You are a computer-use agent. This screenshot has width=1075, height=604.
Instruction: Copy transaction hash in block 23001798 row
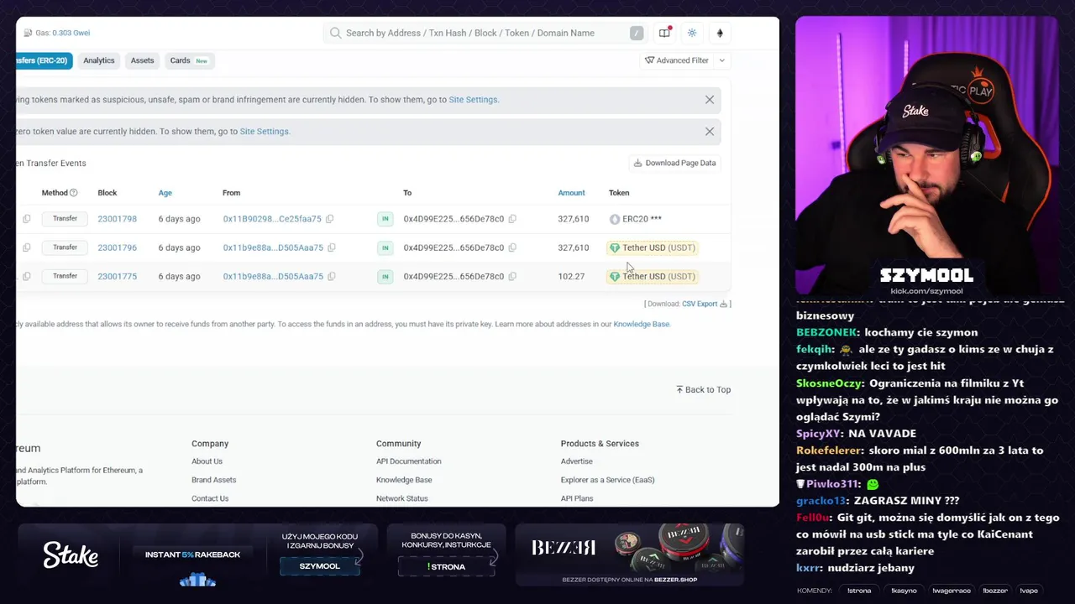pos(26,219)
